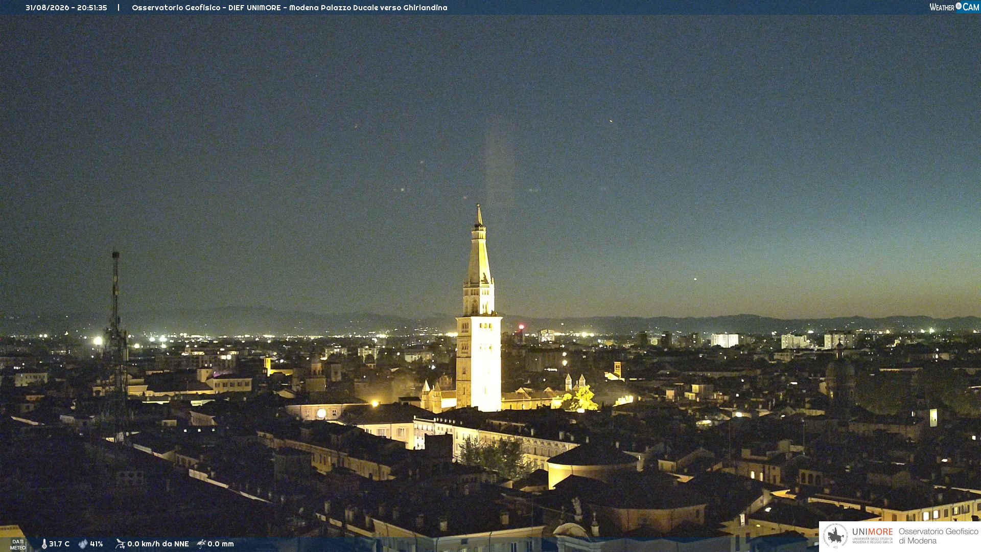
Task: Click the wind direction icon
Action: pyautogui.click(x=120, y=544)
